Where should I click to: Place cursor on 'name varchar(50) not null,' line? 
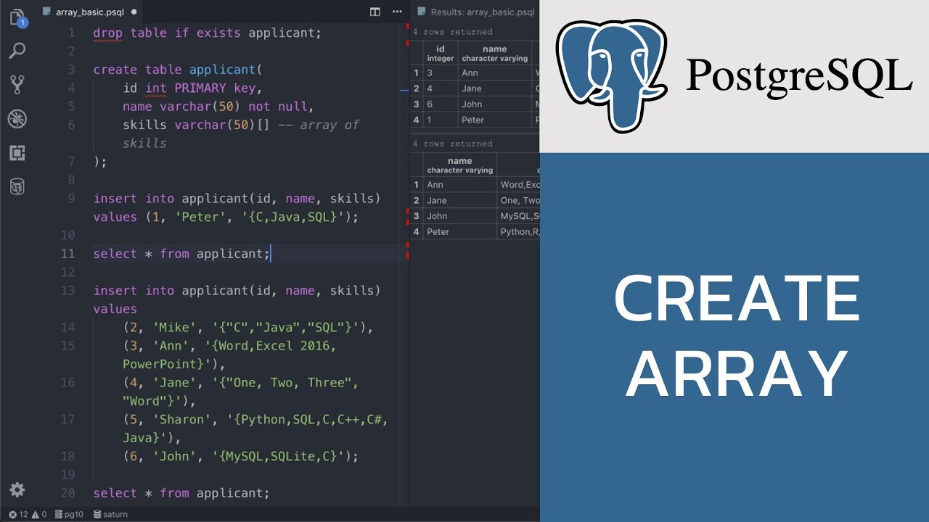pyautogui.click(x=218, y=107)
